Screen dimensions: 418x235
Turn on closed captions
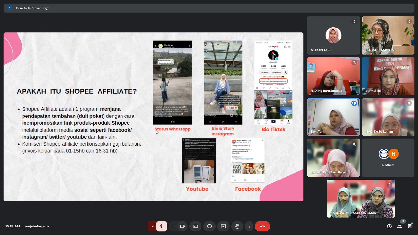pyautogui.click(x=196, y=226)
